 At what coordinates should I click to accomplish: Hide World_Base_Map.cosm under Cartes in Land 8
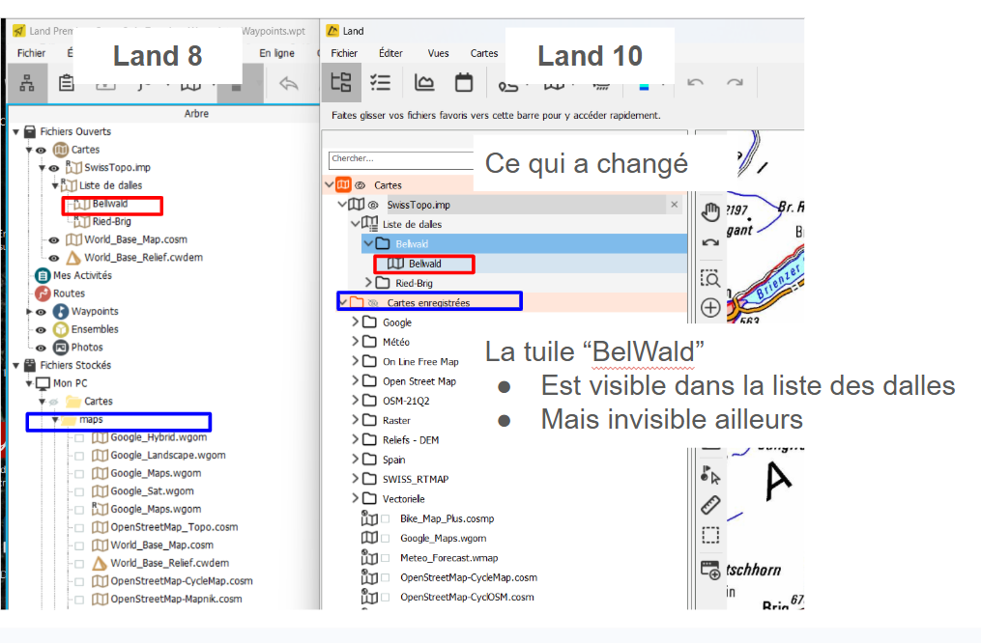[54, 240]
